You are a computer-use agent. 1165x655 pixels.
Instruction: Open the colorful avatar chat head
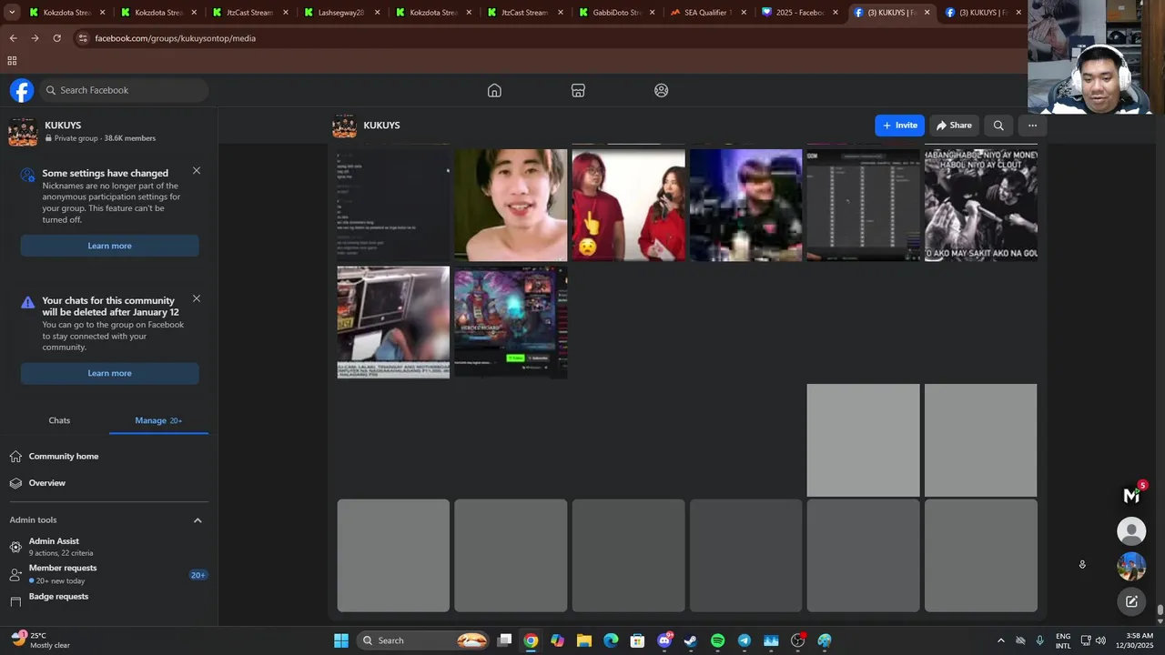[1131, 566]
